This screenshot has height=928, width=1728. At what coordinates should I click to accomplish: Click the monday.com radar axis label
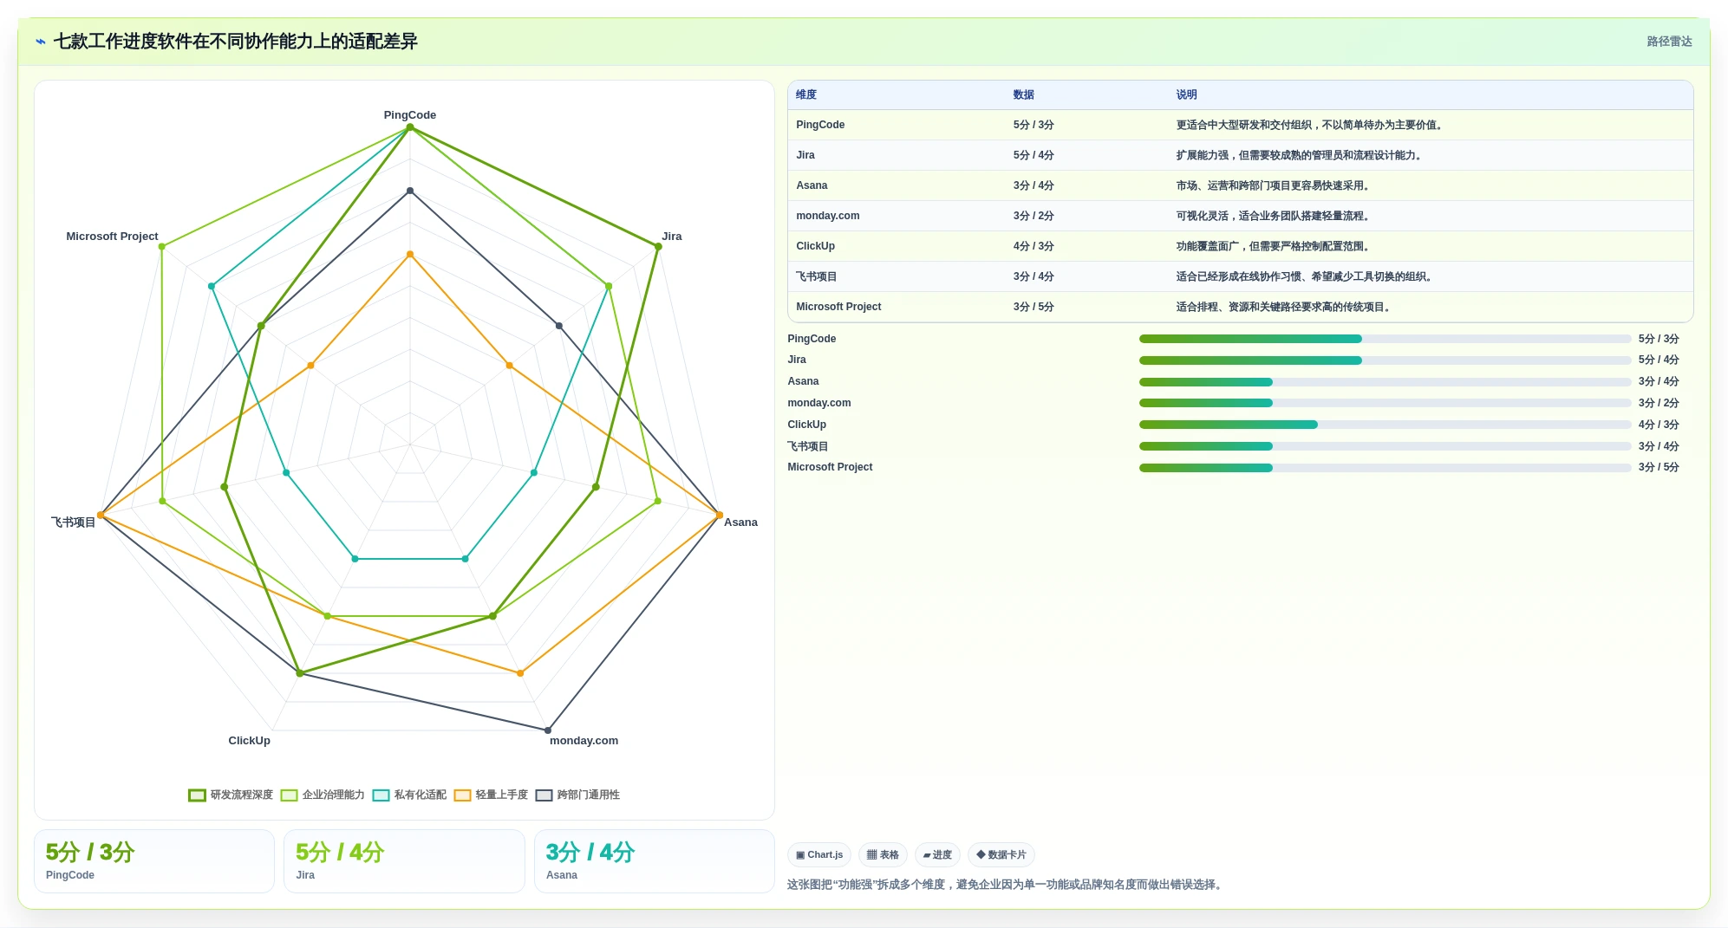click(584, 741)
